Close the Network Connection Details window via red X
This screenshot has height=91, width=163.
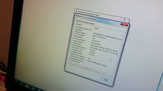pos(124,25)
